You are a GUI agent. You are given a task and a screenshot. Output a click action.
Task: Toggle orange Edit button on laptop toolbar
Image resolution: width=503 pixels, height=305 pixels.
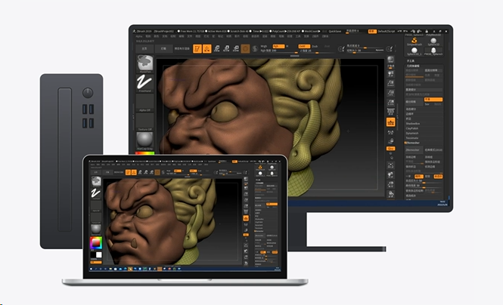[x=128, y=172]
